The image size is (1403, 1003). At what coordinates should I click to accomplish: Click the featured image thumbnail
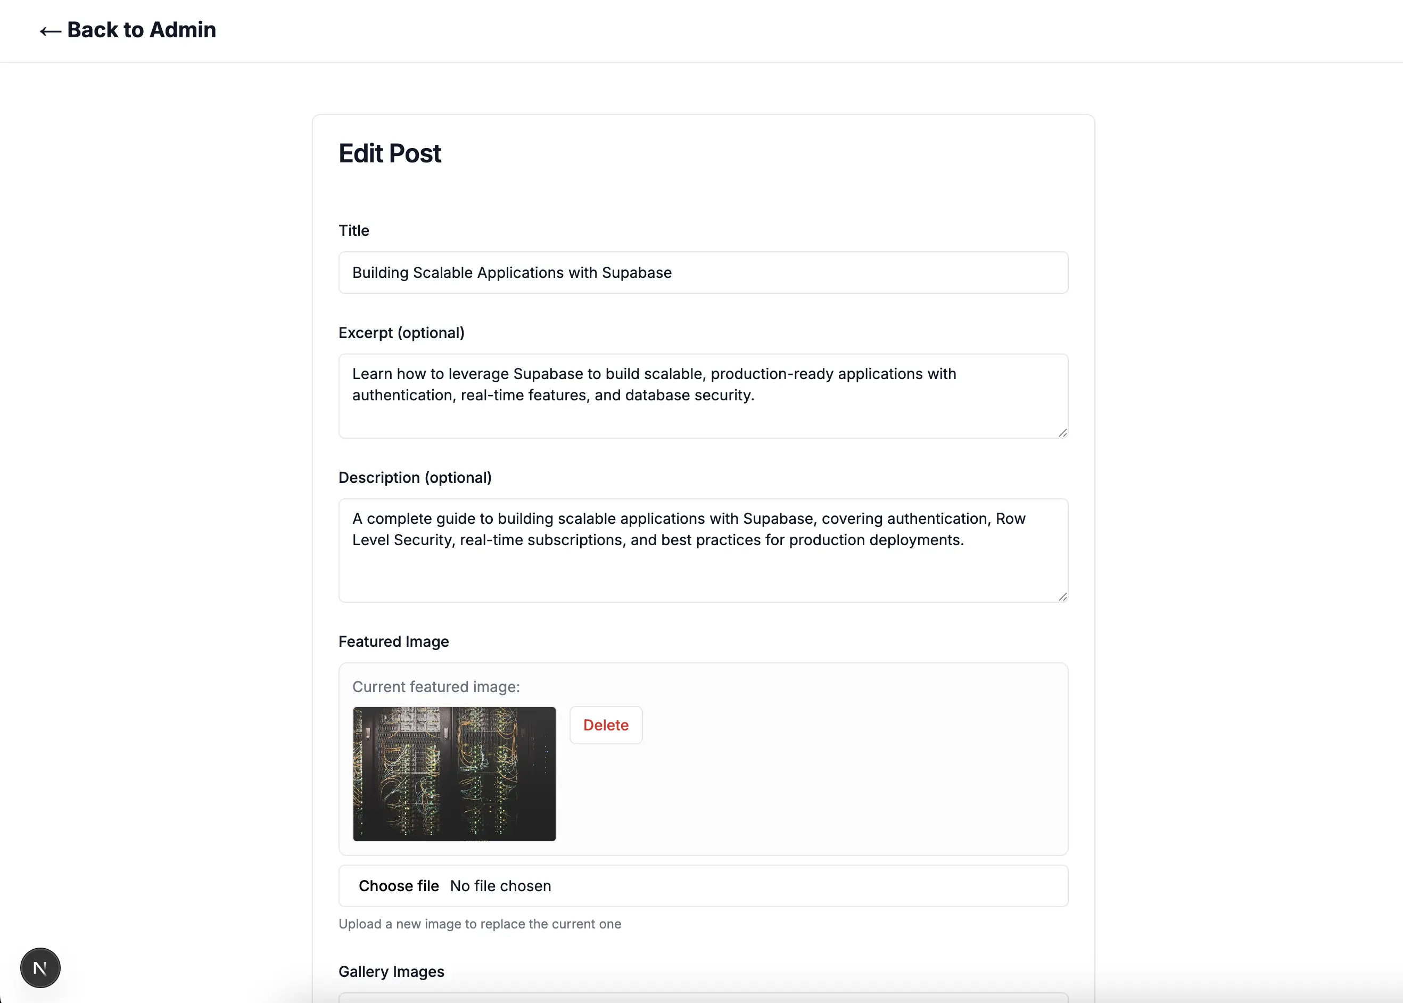pos(454,775)
